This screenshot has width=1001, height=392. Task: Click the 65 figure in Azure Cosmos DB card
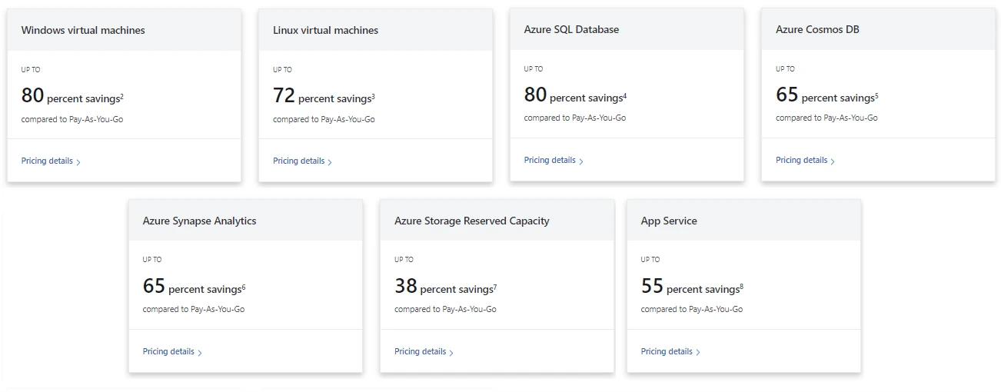tap(787, 95)
